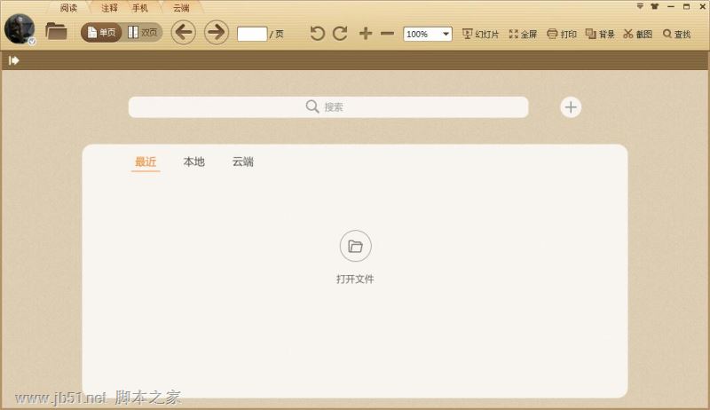Open the title bar menu dropdown icon
710x410 pixels.
(x=640, y=6)
